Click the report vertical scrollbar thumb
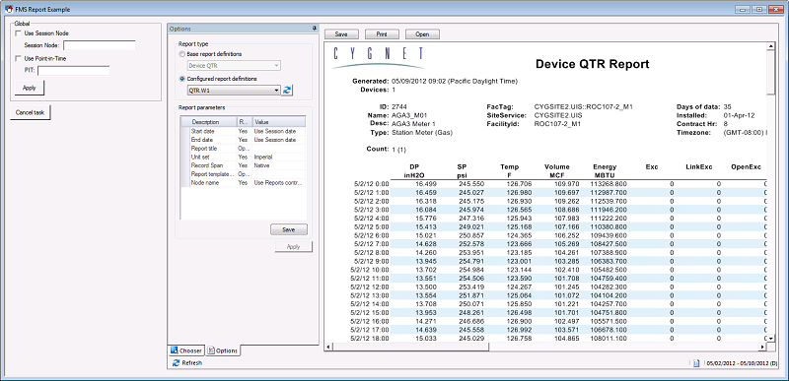This screenshot has width=789, height=381. point(770,72)
